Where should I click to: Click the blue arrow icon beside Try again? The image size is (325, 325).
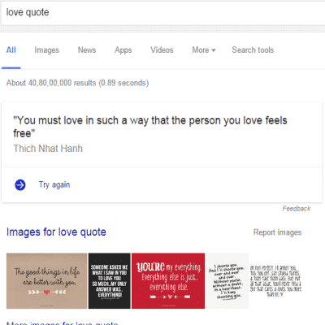[x=20, y=185]
